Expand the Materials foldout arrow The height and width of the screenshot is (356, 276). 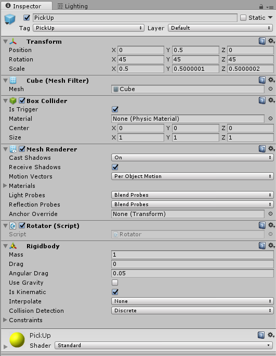click(5, 185)
